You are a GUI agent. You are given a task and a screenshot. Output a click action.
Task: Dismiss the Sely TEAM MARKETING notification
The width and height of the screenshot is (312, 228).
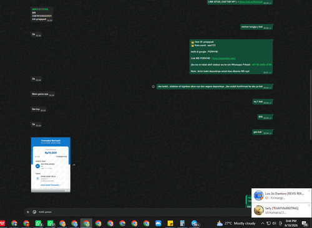[x=309, y=206]
